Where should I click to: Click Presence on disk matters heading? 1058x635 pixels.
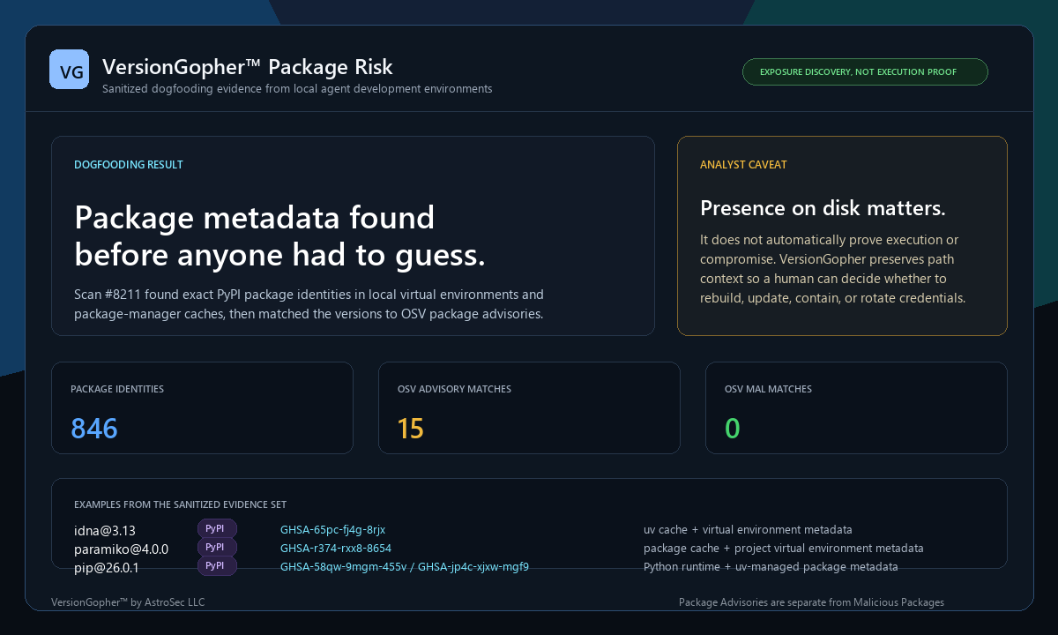(823, 208)
